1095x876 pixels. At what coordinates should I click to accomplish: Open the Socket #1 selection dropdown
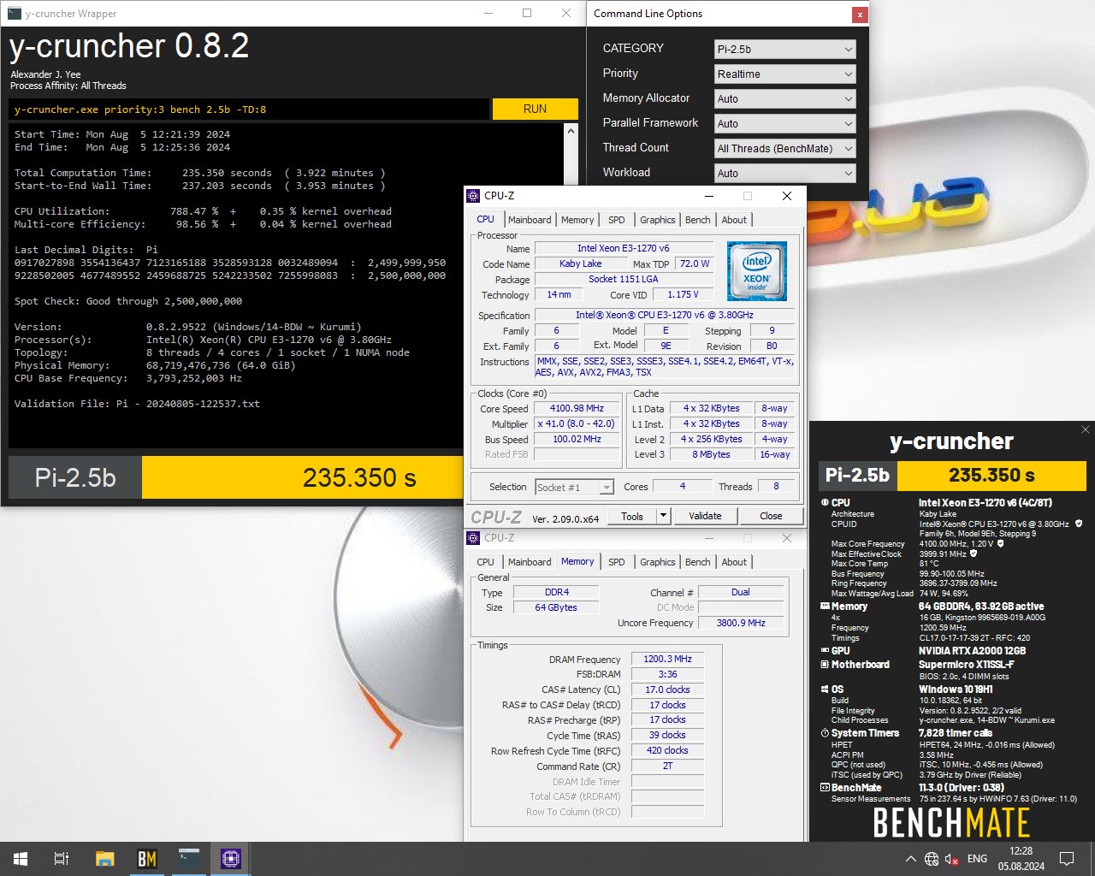(x=574, y=487)
